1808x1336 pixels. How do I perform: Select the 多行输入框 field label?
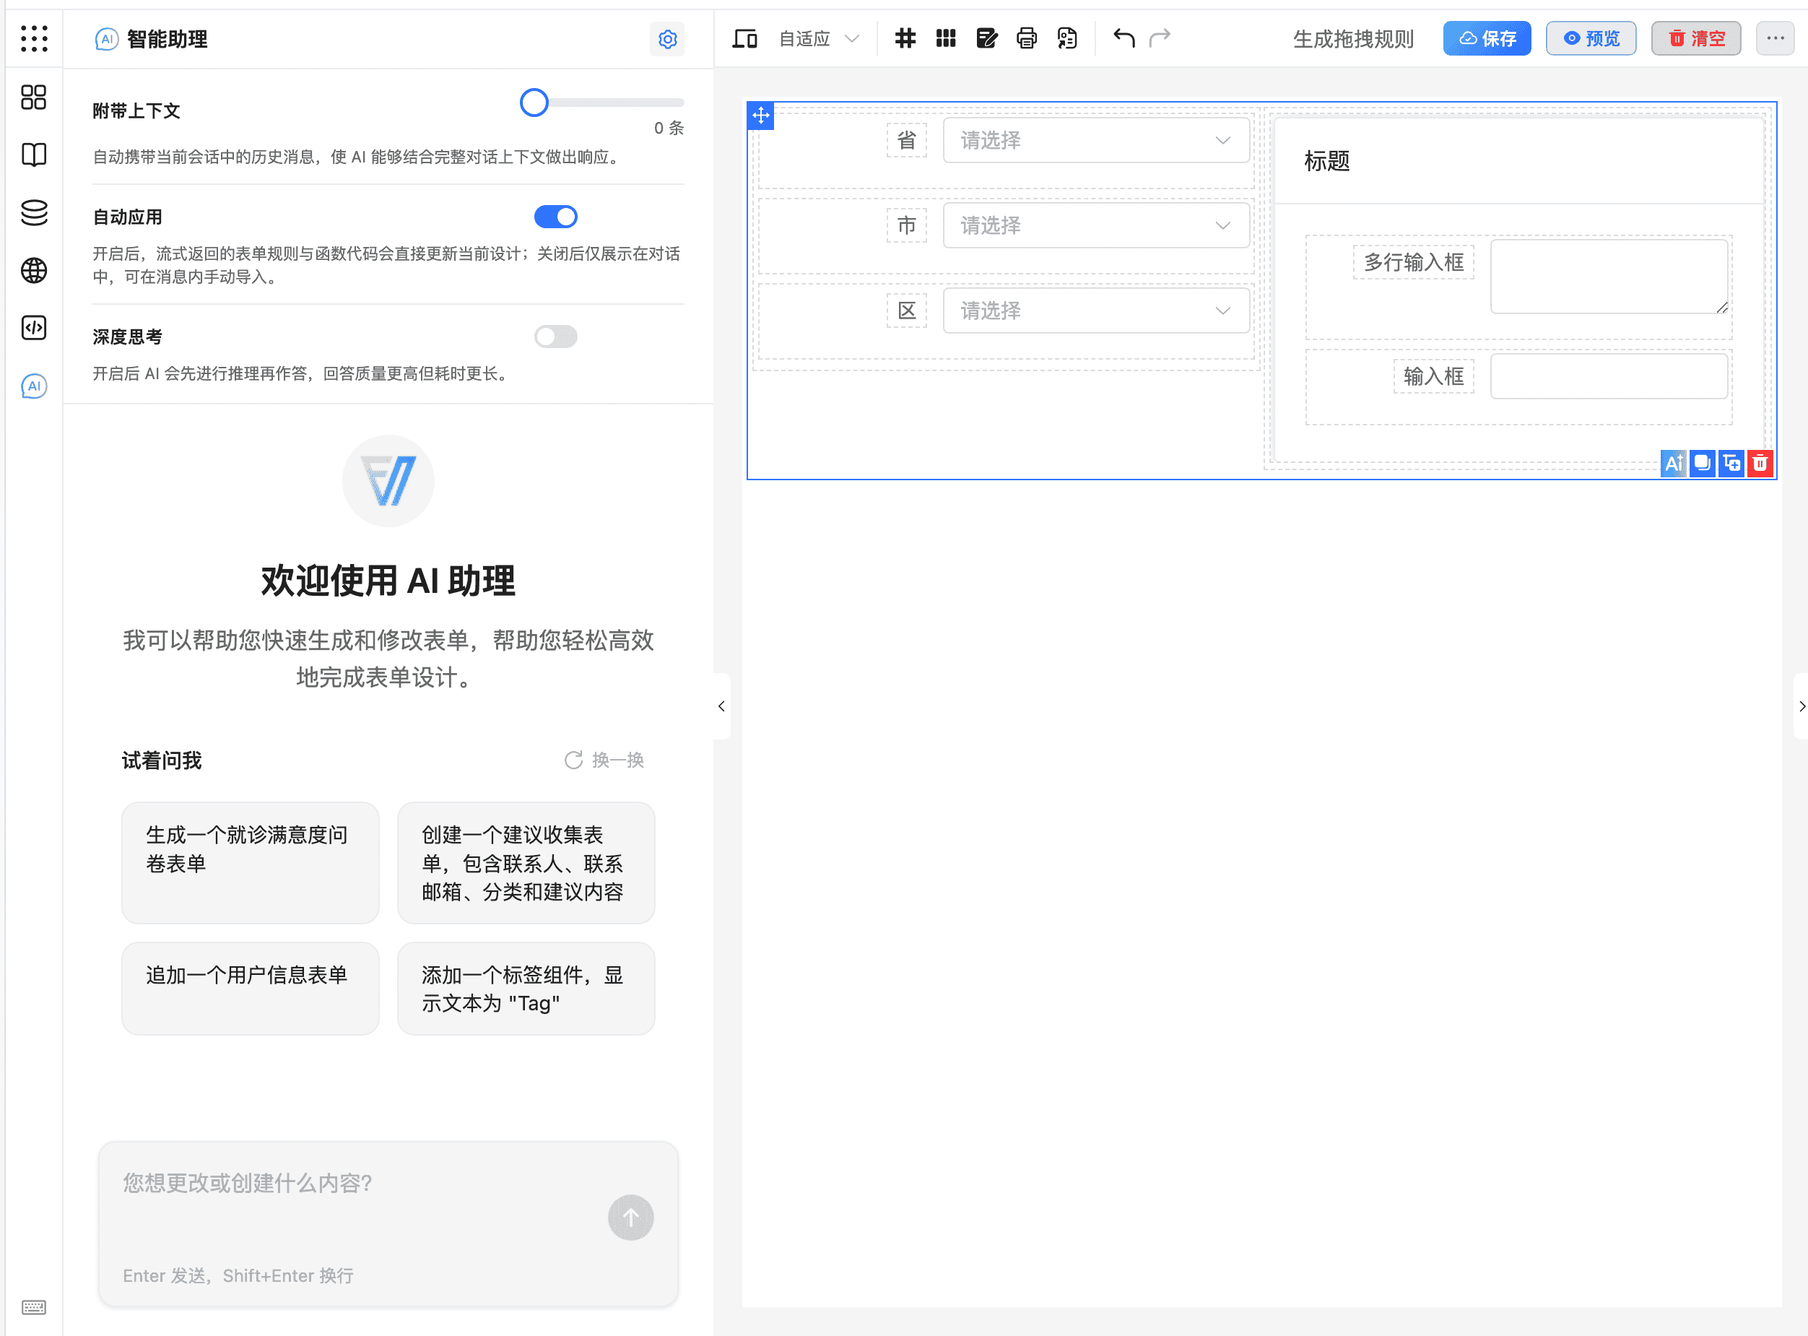(x=1414, y=262)
